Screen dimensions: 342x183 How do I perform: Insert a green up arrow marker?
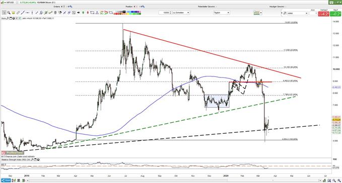tap(83, 13)
